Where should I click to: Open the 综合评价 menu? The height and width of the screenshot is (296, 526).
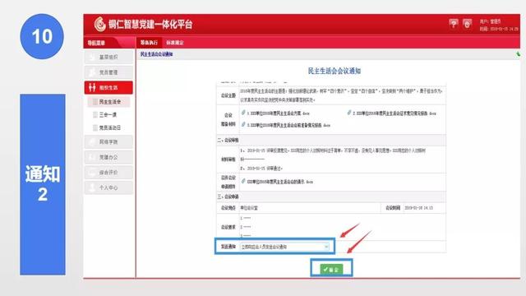108,173
